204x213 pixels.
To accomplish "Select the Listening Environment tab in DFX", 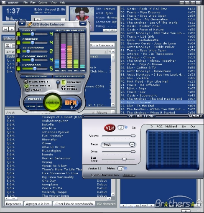I will pyautogui.click(x=69, y=76).
